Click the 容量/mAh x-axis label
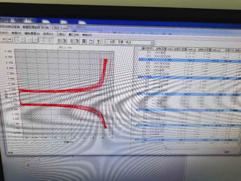This screenshot has width=241, height=181. pos(69,142)
